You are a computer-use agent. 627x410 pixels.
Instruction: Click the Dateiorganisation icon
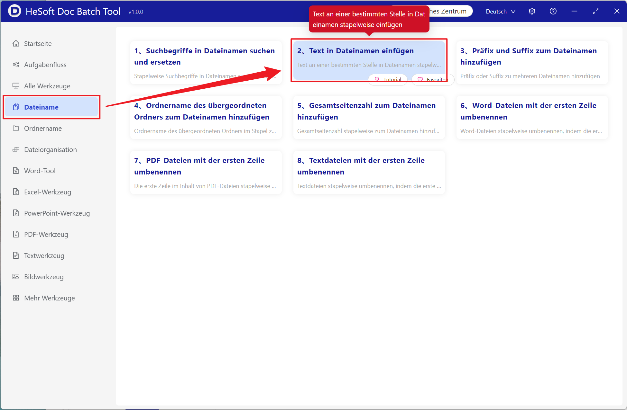pos(16,149)
